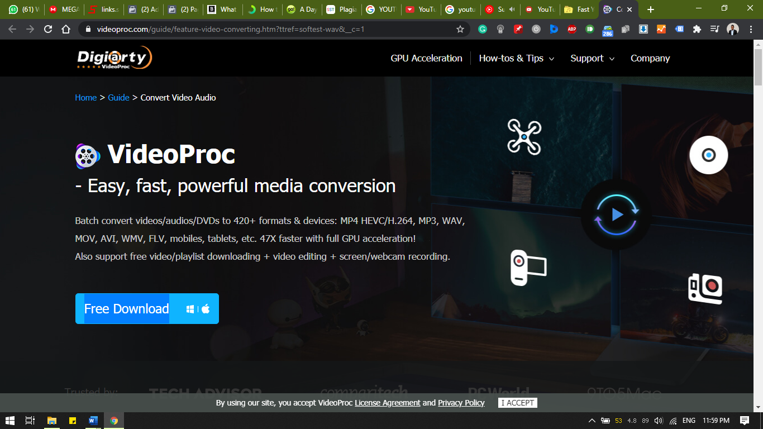Screen dimensions: 763x429
Task: Open the orange chart extension
Action: 661,29
